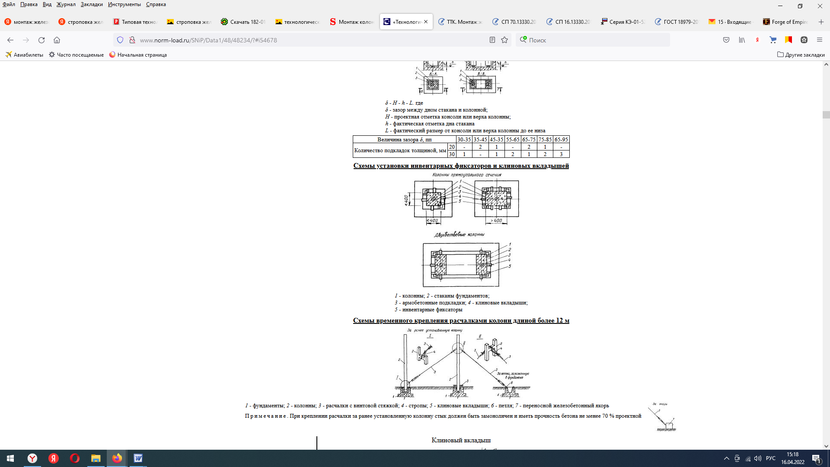Click the Yandex extension icon

tap(757, 40)
